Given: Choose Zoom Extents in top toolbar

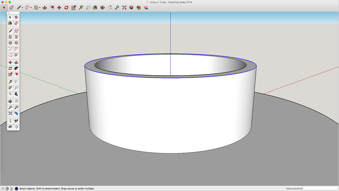Looking at the screenshot, I should point(124,7).
